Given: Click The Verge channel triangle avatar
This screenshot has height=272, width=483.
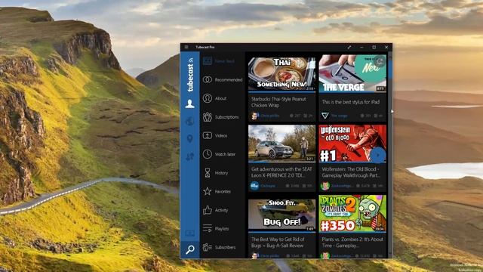Looking at the screenshot, I should coord(325,116).
